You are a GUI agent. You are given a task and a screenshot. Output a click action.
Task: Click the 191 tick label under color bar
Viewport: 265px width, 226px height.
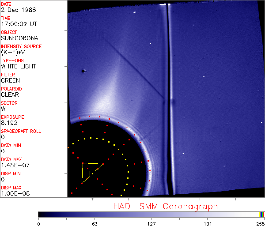pyautogui.click(x=208, y=224)
